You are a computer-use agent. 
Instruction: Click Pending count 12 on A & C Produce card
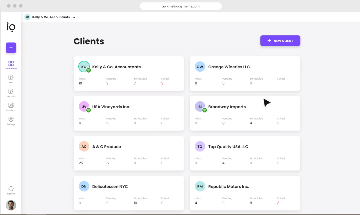click(108, 163)
